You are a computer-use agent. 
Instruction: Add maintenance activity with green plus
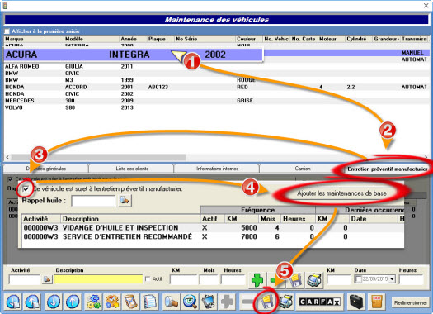tap(257, 280)
